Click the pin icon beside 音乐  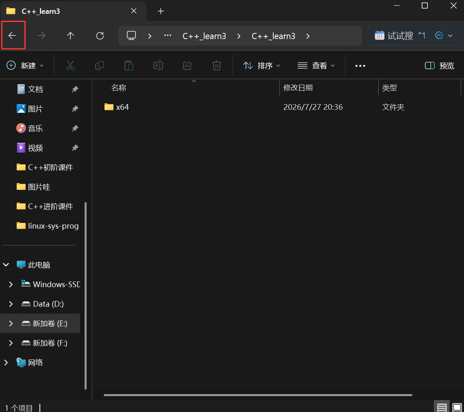click(75, 128)
